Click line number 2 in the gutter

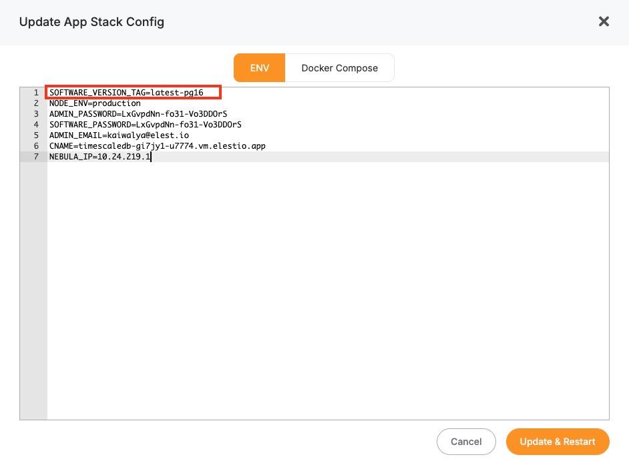[36, 103]
